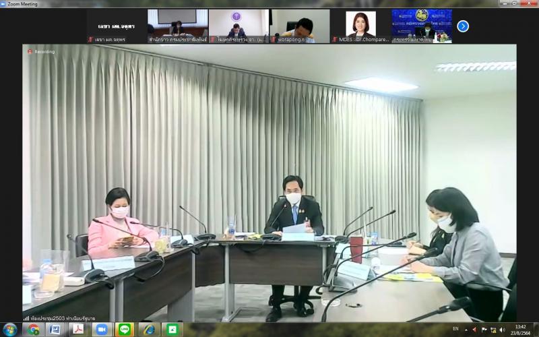The width and height of the screenshot is (539, 337).
Task: Select the second participant thumbnail showing a meeting room
Action: coord(178,26)
